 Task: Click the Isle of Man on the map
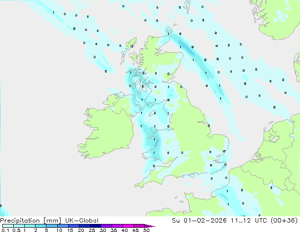152,113
